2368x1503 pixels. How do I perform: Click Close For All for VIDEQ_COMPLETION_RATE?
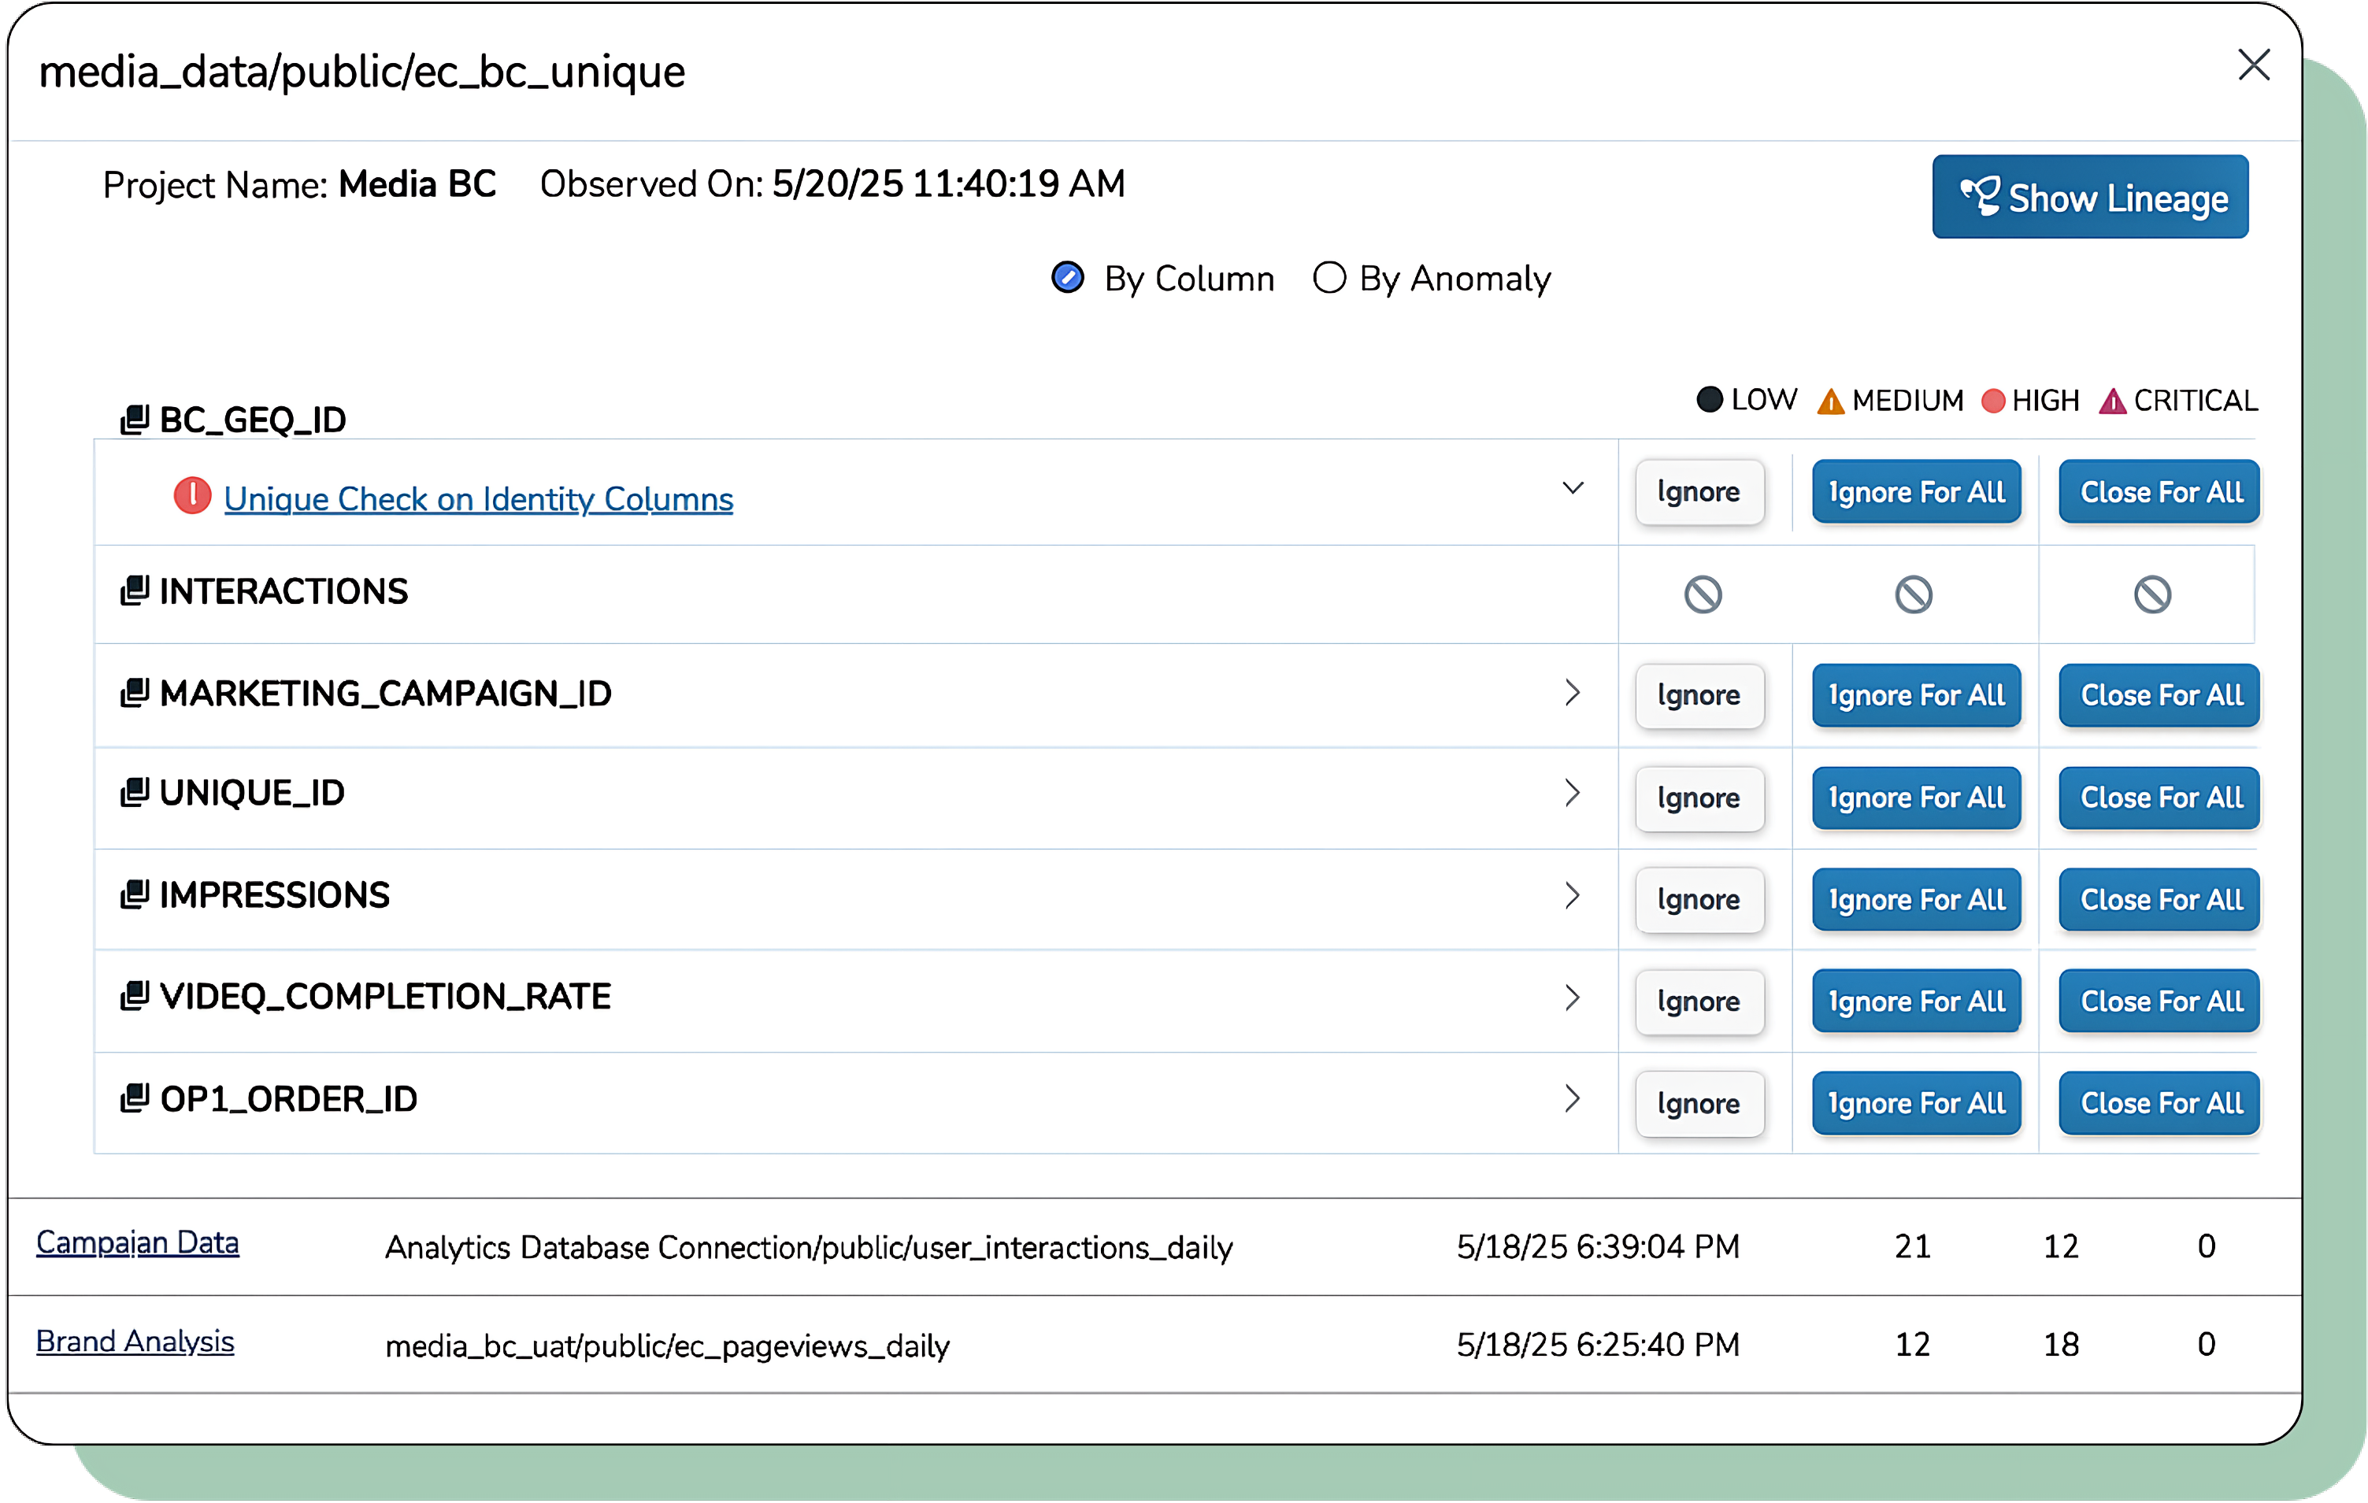(x=2161, y=1001)
